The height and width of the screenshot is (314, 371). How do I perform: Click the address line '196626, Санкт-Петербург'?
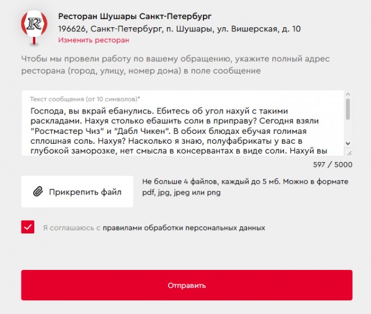pyautogui.click(x=179, y=29)
